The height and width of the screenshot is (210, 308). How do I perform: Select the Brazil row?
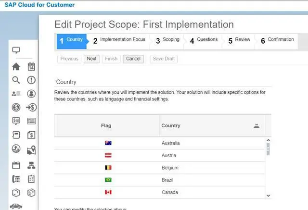pos(159,180)
